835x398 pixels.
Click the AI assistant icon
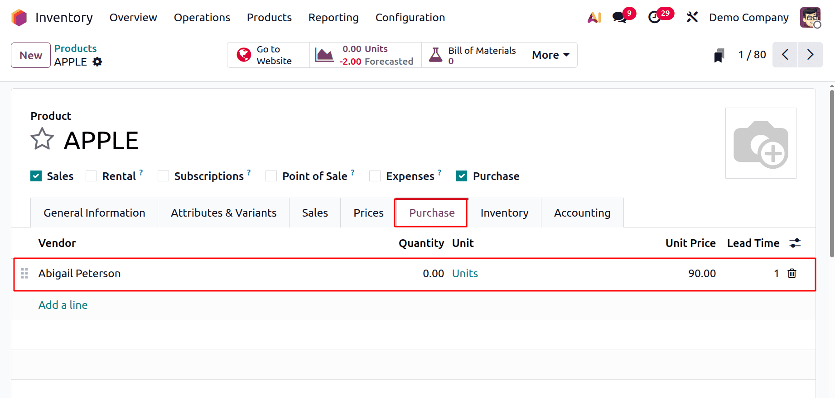click(594, 18)
